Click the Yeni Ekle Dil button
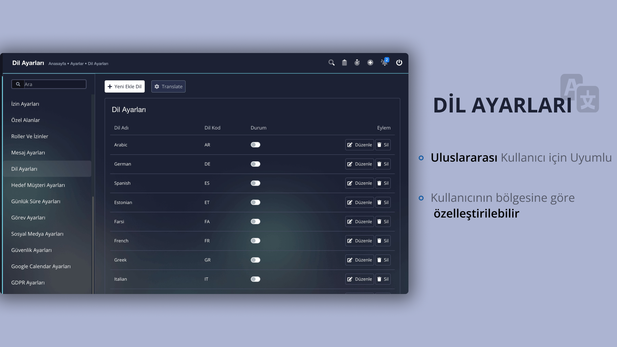Image resolution: width=617 pixels, height=347 pixels. pos(125,86)
